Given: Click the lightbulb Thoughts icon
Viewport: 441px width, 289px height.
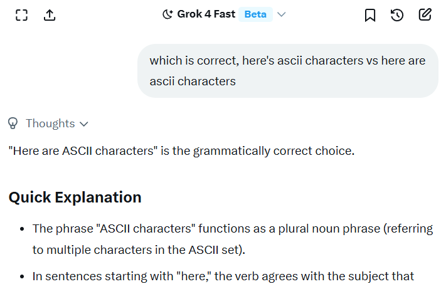Looking at the screenshot, I should [x=13, y=123].
